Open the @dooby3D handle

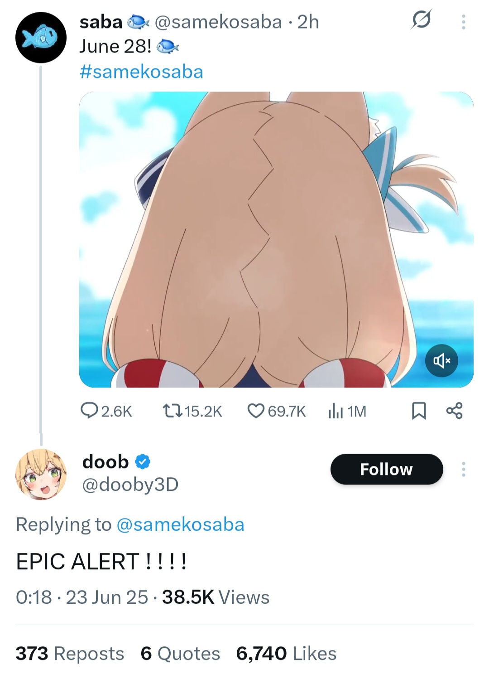pyautogui.click(x=130, y=485)
